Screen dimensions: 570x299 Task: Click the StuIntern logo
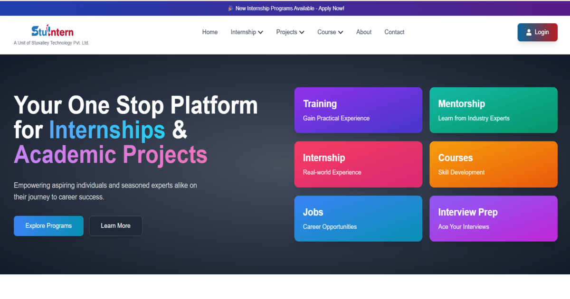pos(52,30)
